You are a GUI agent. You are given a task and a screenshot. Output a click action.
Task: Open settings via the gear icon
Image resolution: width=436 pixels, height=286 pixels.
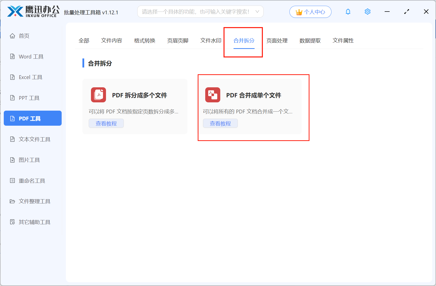point(367,12)
